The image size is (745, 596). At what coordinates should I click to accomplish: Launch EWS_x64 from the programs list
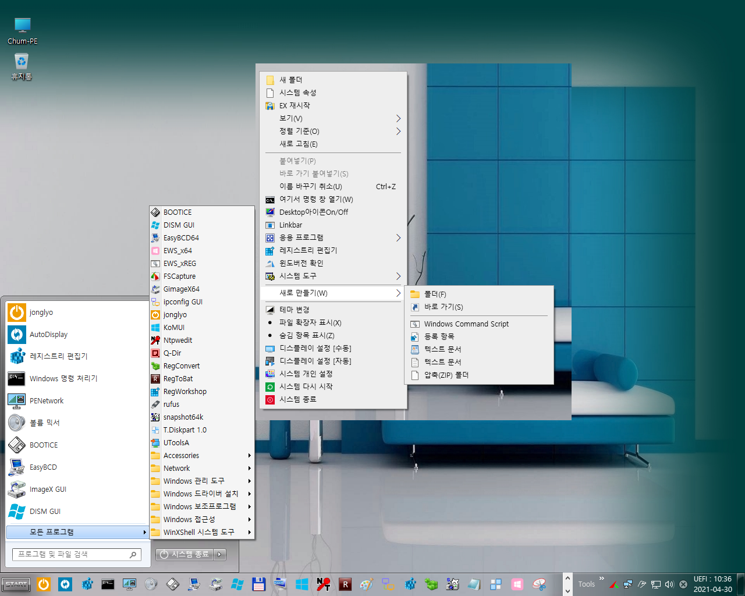(202, 251)
